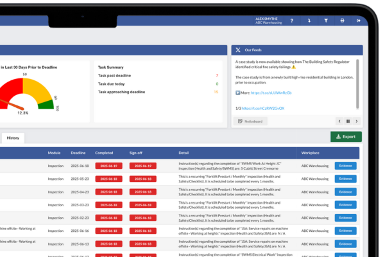Click the help question mark icon
385x257 pixels.
(x=292, y=21)
